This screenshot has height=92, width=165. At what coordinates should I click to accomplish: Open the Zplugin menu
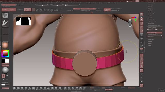pyautogui.click(x=101, y=3)
